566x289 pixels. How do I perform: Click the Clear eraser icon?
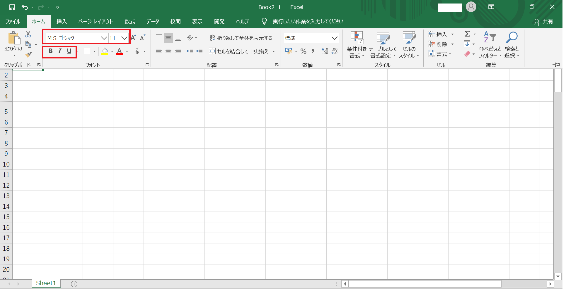pos(467,54)
